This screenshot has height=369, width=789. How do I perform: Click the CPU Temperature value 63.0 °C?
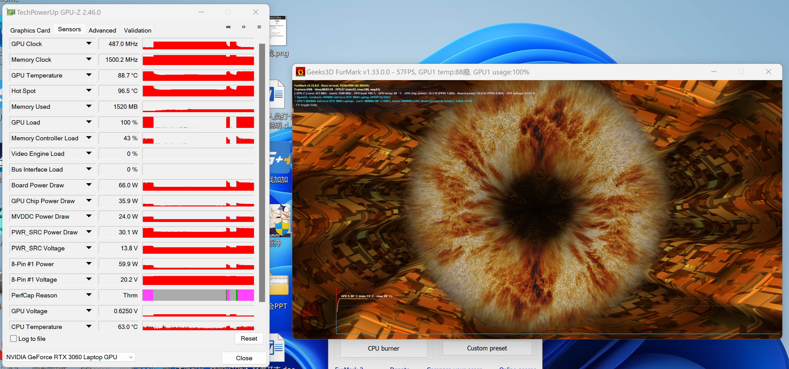click(x=119, y=327)
